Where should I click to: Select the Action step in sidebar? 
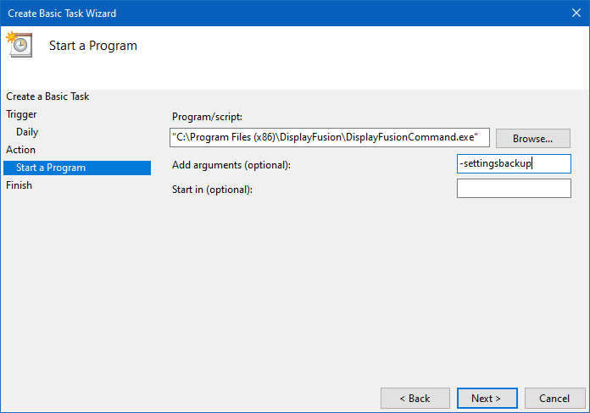pyautogui.click(x=20, y=150)
